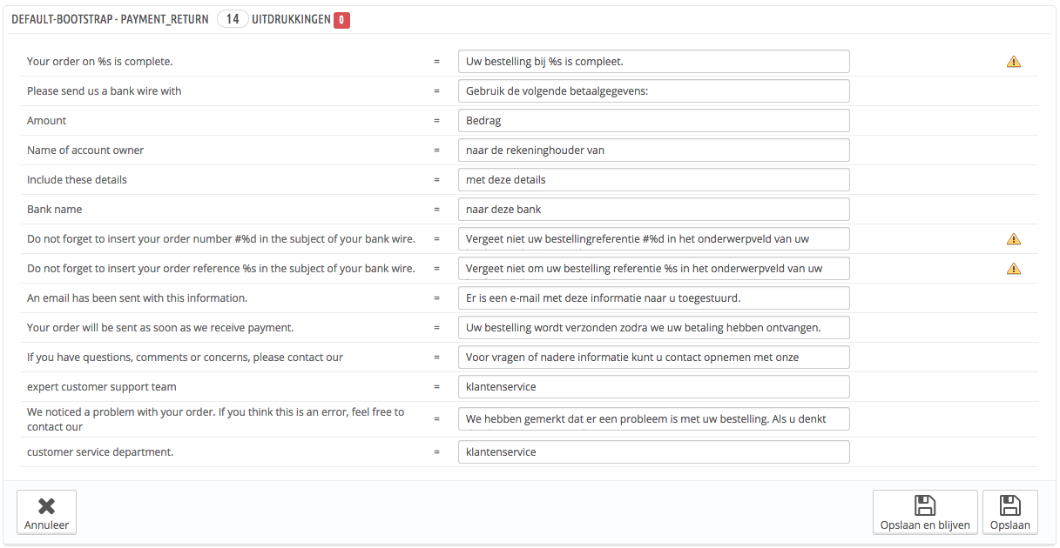The image size is (1060, 548).
Task: Click the Opslaan floppy disk icon
Action: click(1010, 506)
